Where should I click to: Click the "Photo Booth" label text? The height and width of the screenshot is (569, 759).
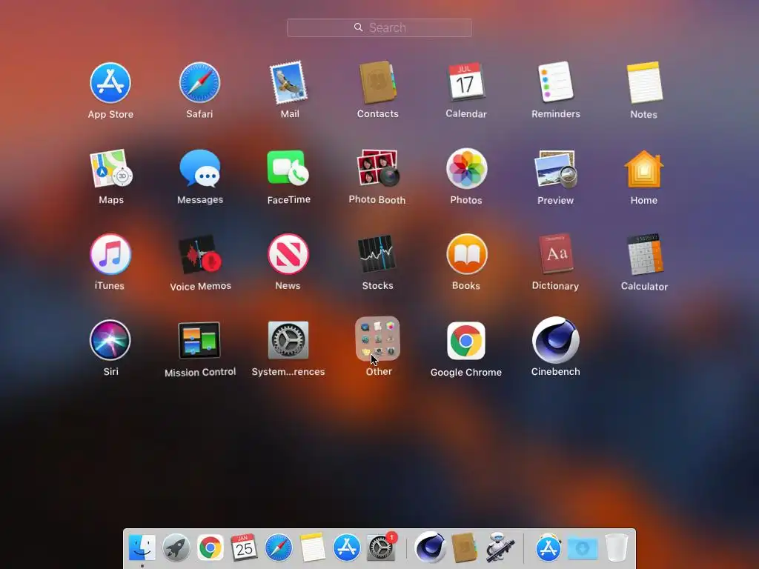[377, 200]
